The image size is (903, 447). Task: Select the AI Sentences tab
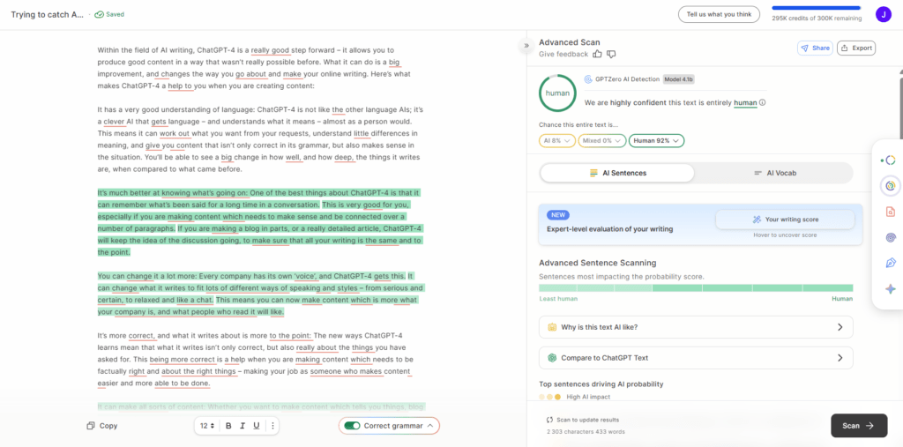point(617,173)
